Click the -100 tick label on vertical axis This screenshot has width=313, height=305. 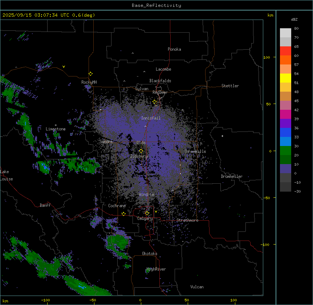pyautogui.click(x=265, y=245)
